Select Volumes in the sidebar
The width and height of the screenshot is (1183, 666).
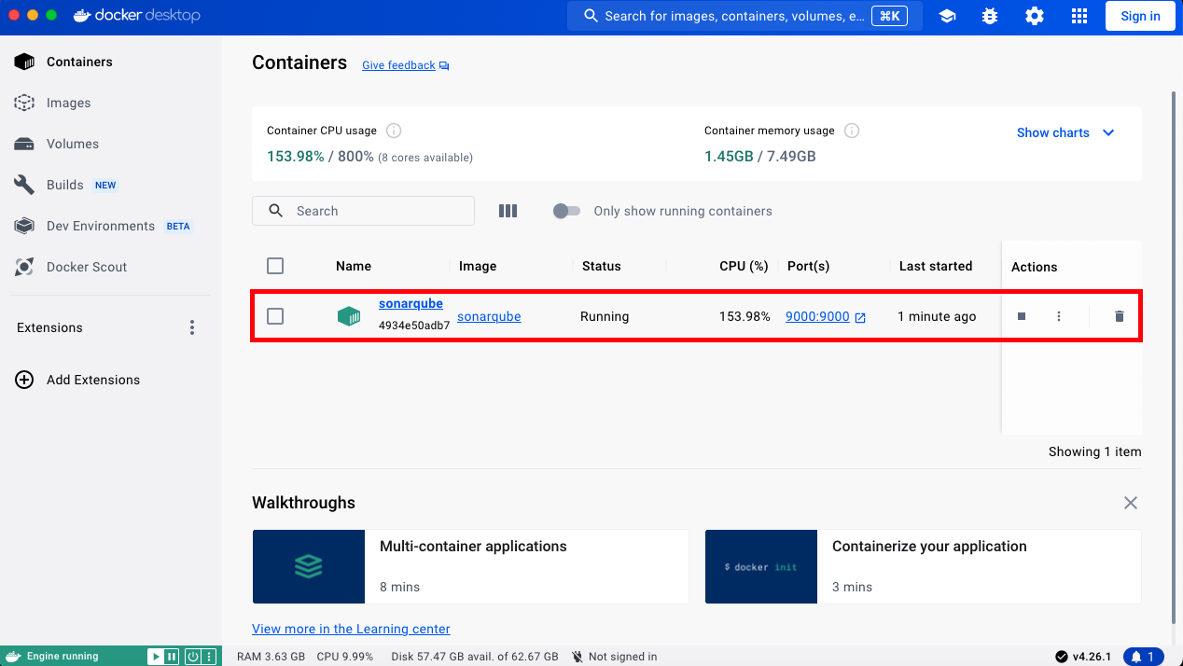(111, 144)
